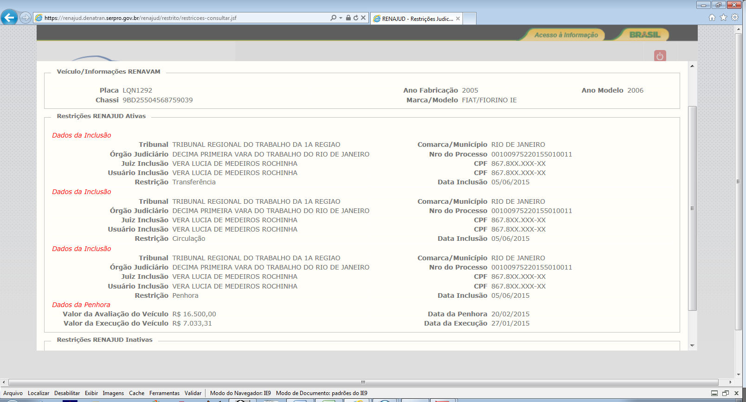Open the Ferramentas developer menu
Screen dimensions: 746x402
coord(164,393)
